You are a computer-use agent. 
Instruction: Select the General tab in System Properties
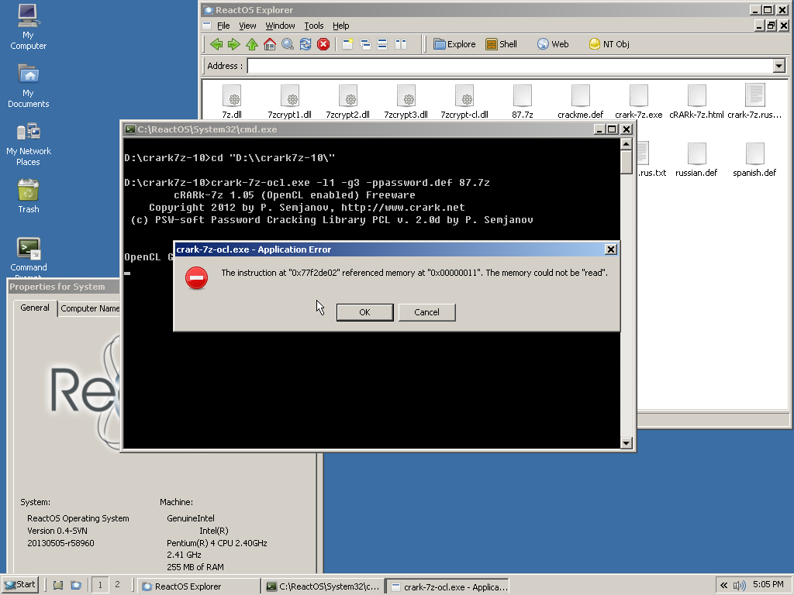point(35,308)
